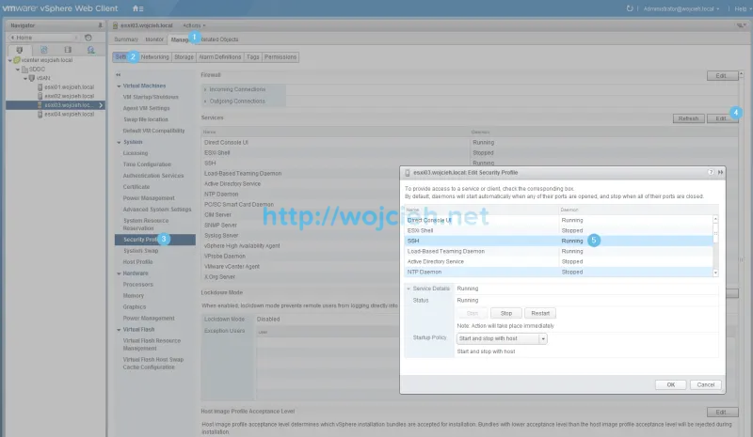
Task: Switch to Storage sub-tab
Action: click(x=184, y=57)
